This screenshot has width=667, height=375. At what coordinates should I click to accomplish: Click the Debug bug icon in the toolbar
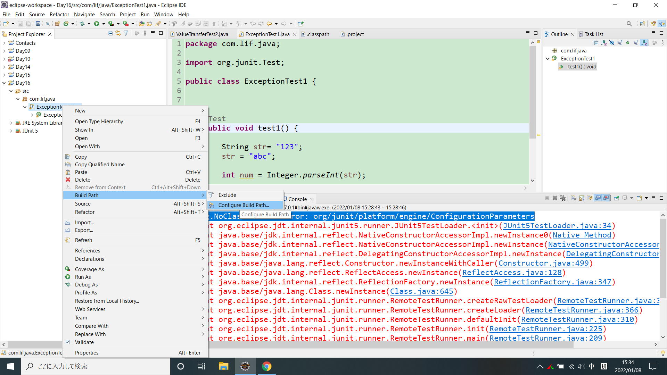82,24
